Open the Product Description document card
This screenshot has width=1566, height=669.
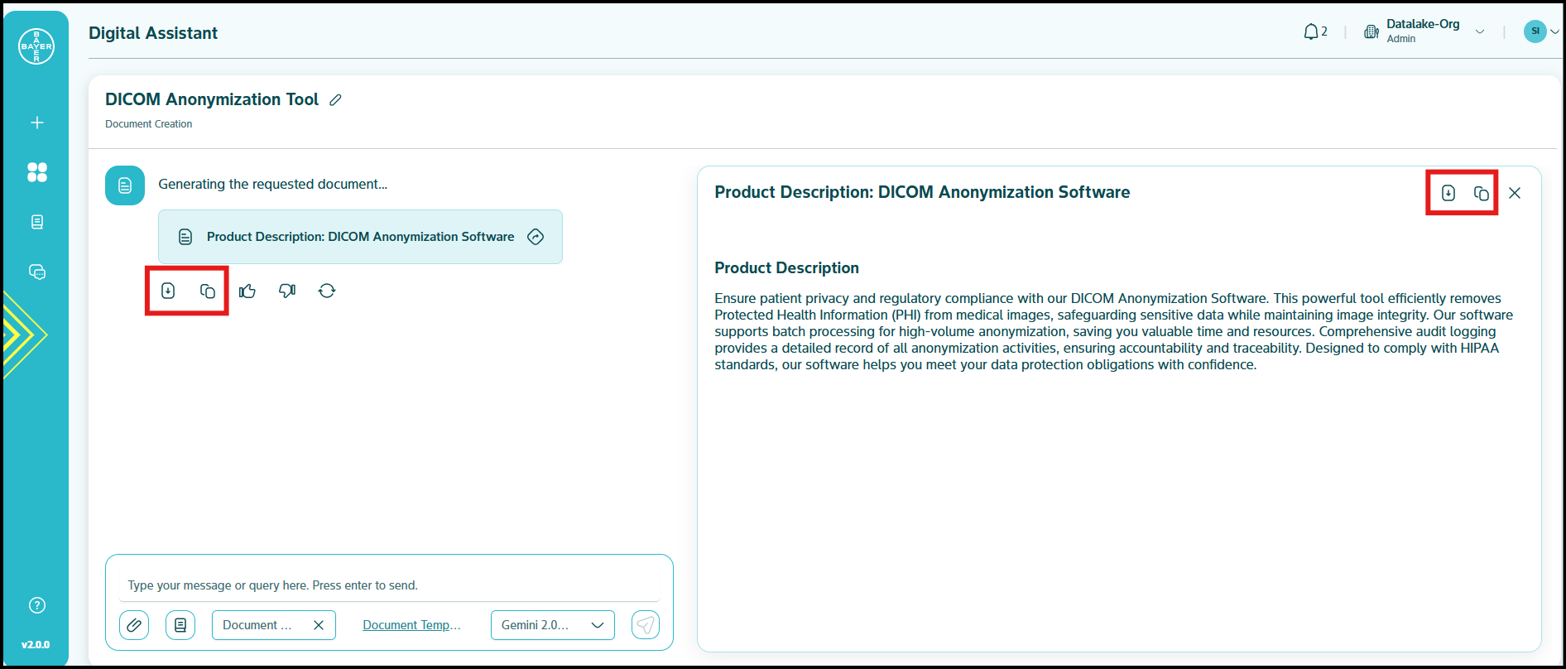click(x=360, y=237)
